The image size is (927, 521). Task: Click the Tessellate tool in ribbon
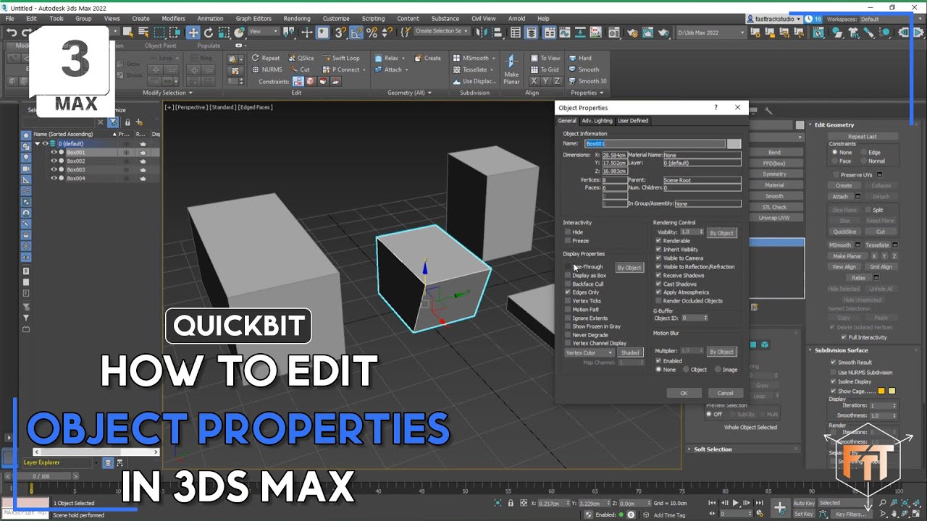click(471, 69)
